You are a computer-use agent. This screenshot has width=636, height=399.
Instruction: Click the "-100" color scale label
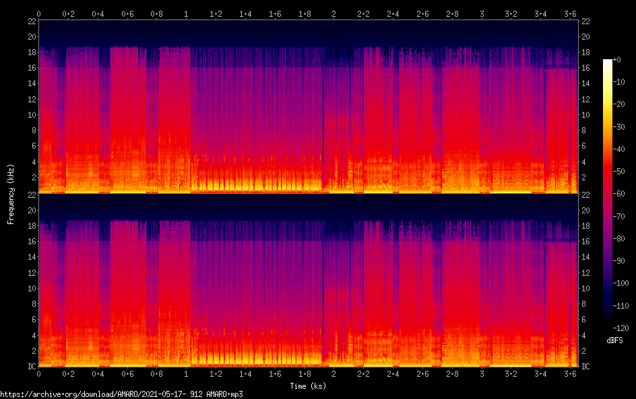[x=621, y=283]
